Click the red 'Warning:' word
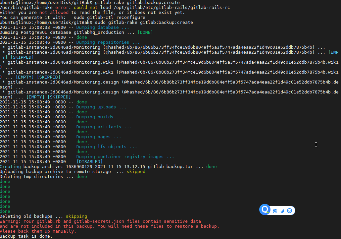This screenshot has height=239, width=341. pos(11,221)
